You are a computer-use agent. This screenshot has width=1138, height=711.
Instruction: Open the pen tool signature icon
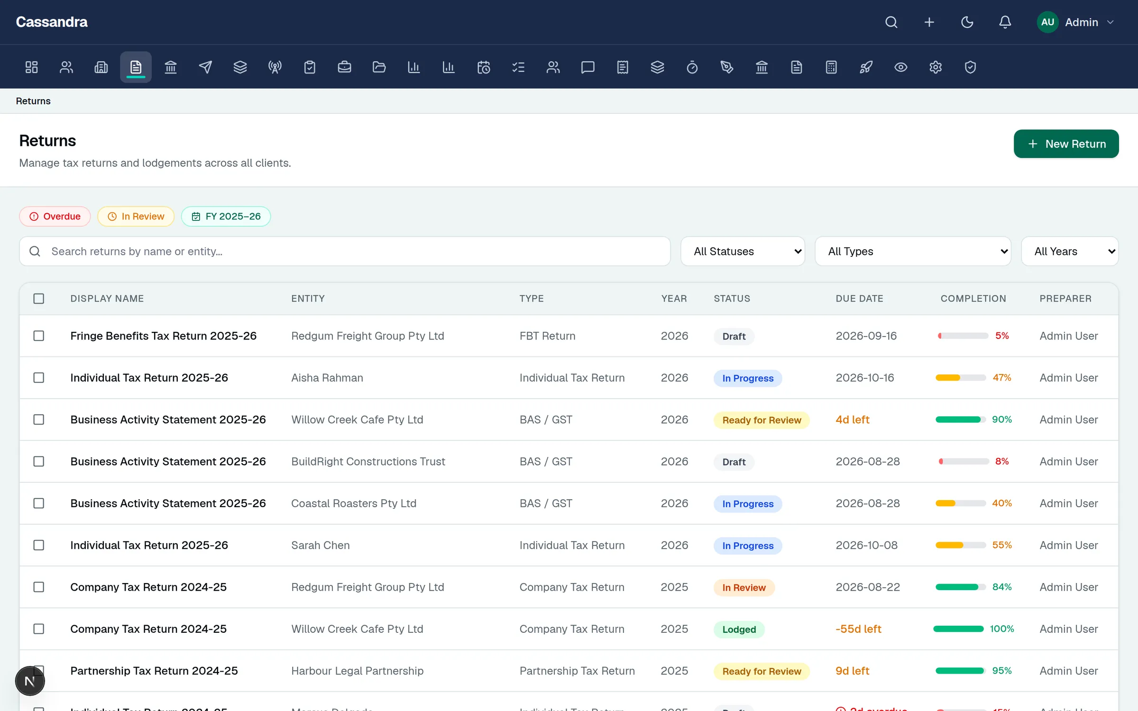click(727, 67)
